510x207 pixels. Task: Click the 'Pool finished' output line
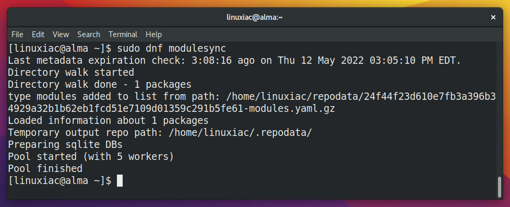pyautogui.click(x=45, y=169)
